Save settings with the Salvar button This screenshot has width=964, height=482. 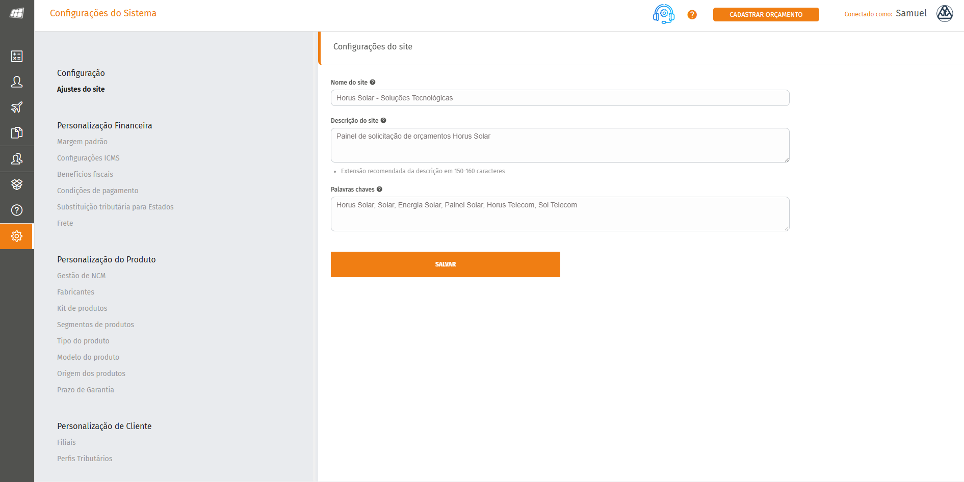[x=445, y=264]
